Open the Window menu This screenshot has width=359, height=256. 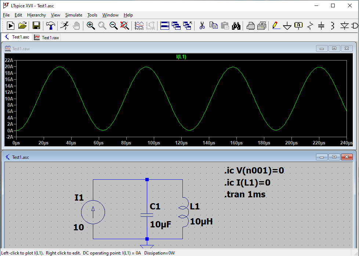click(110, 15)
